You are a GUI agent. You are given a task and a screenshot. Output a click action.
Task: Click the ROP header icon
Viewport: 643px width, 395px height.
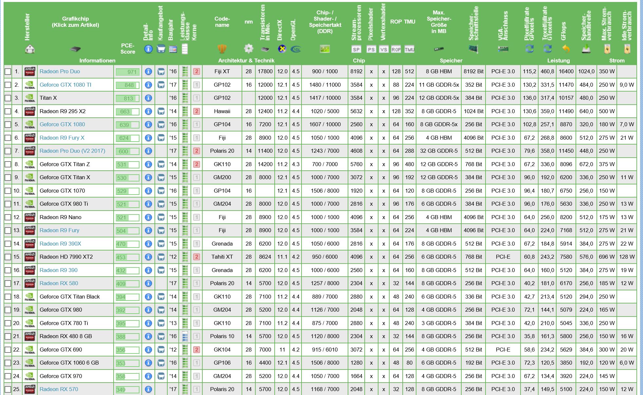click(396, 49)
